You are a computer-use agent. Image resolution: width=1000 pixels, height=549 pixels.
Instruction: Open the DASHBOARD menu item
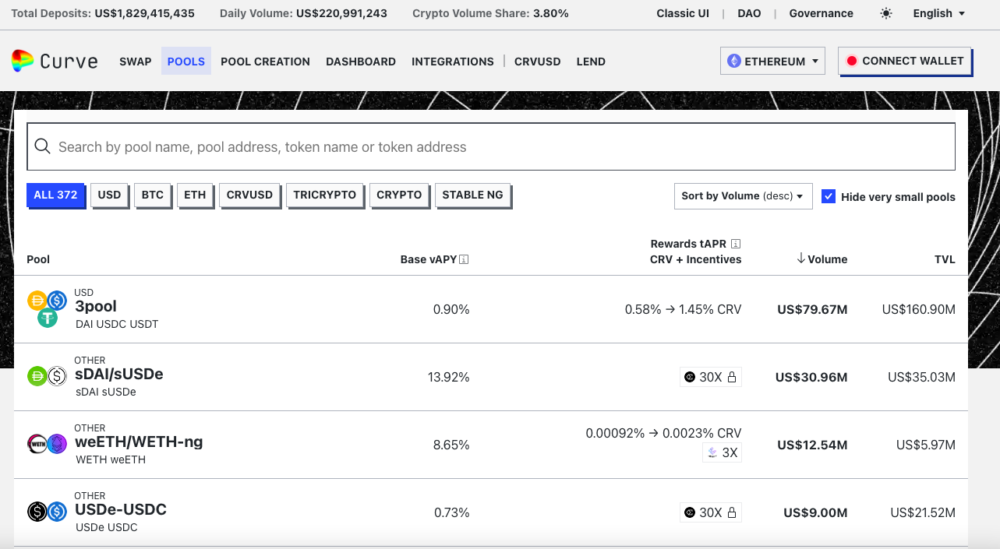(x=361, y=62)
